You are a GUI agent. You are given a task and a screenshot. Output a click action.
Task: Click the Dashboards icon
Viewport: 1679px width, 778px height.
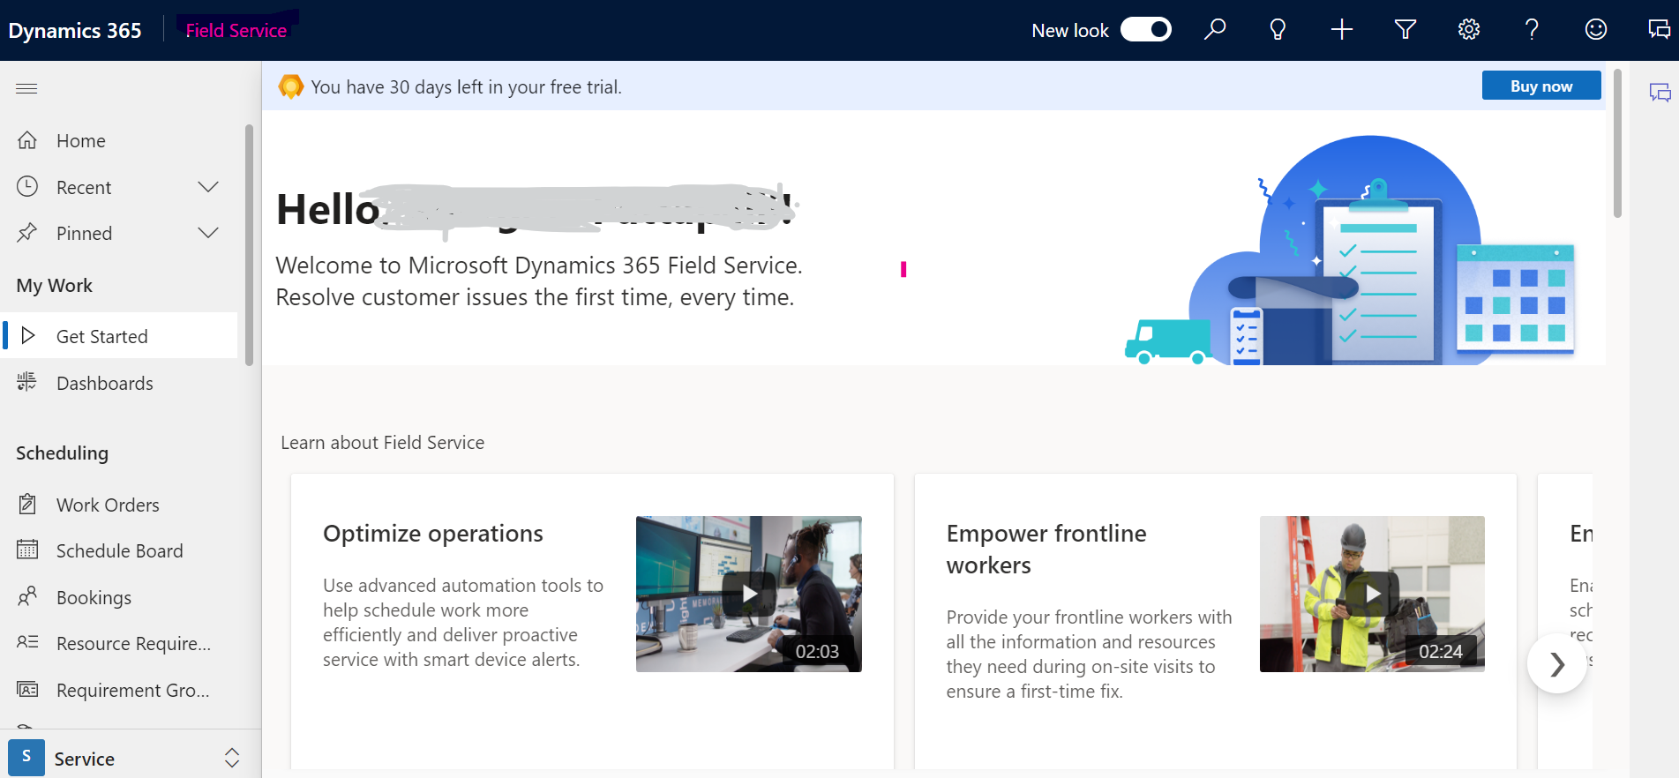(27, 382)
